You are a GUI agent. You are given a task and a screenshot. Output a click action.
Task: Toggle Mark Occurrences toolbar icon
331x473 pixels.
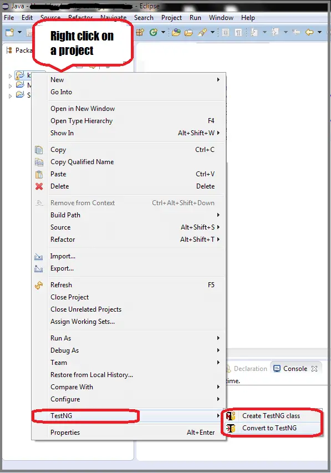tap(226, 32)
